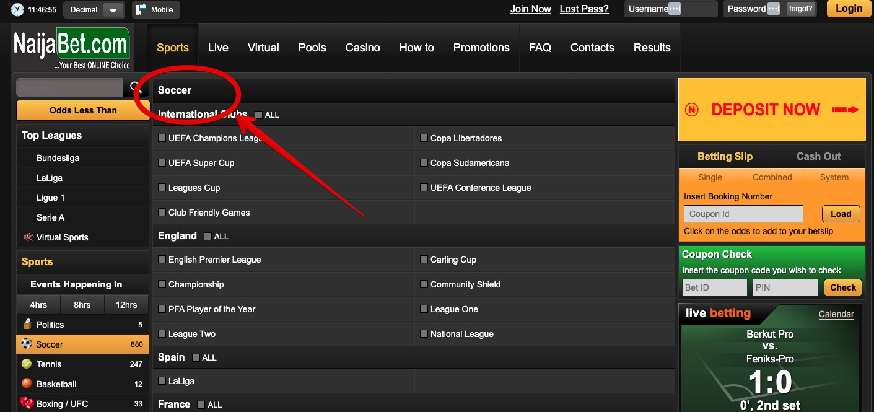Filter events happening in 12hrs

click(x=126, y=305)
